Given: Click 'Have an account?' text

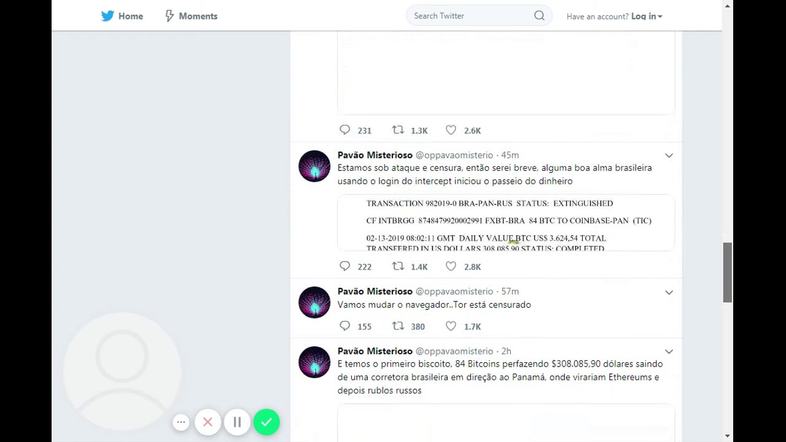Looking at the screenshot, I should 597,17.
